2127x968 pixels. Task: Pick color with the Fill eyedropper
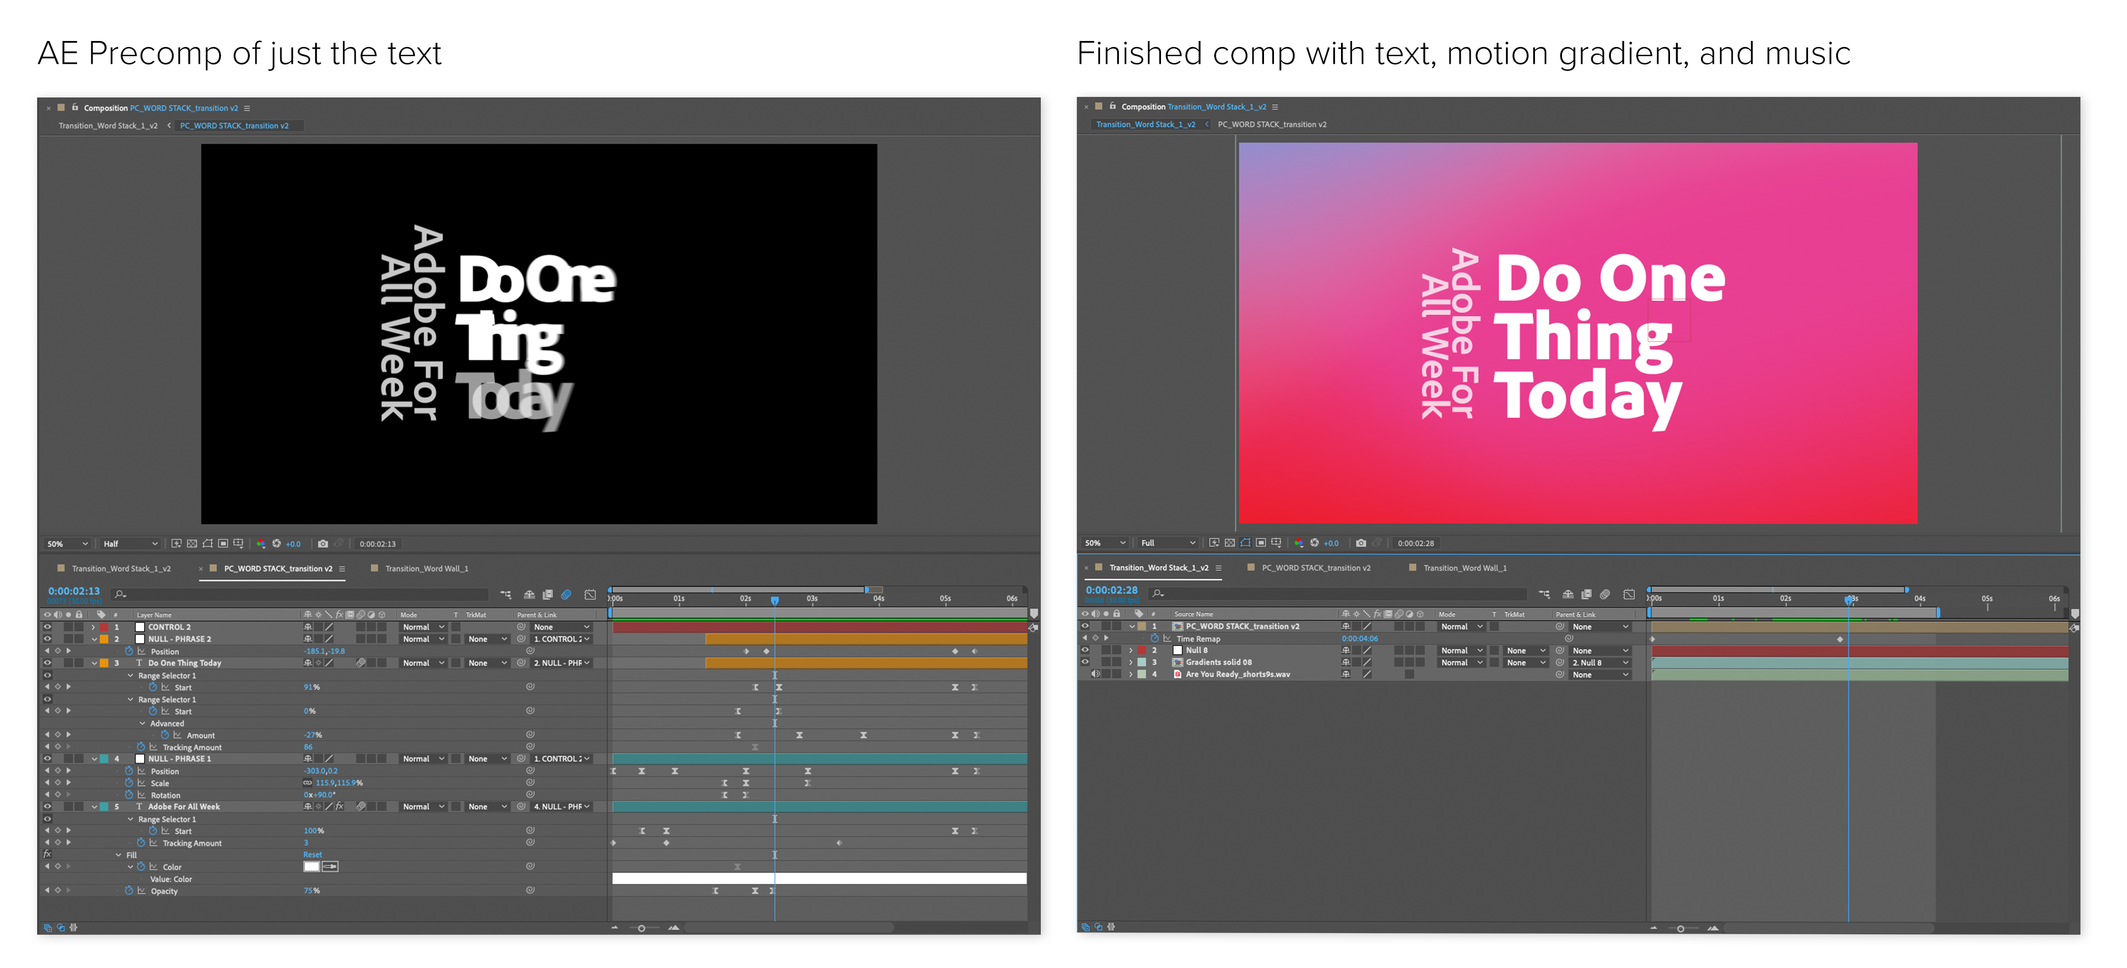pos(330,867)
